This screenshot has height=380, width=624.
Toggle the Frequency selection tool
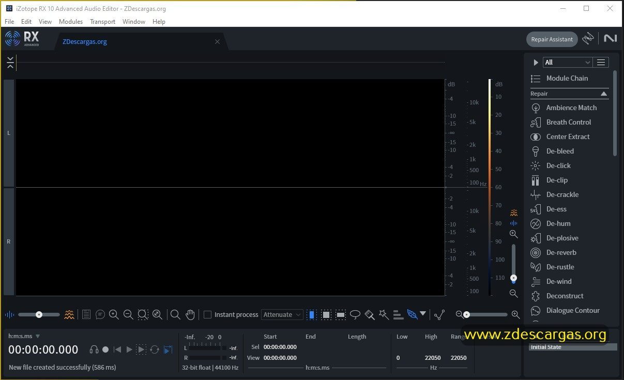tap(341, 314)
